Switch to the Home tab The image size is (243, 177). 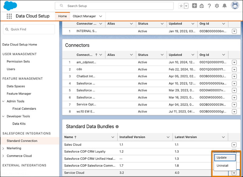click(x=62, y=16)
